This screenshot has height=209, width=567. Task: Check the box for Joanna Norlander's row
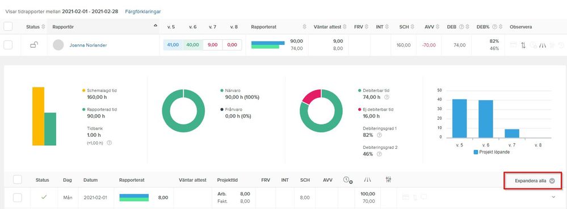[x=8, y=45]
